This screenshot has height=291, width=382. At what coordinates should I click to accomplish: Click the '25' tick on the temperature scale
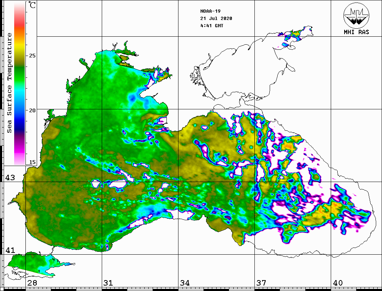(32, 56)
